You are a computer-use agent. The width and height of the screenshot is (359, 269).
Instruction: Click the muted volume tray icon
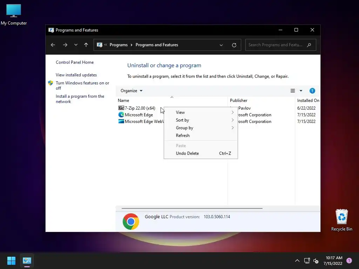point(316,261)
